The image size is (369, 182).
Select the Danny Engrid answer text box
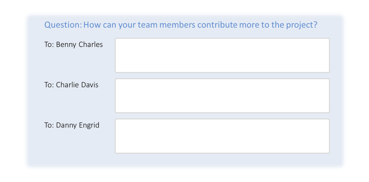tap(222, 136)
